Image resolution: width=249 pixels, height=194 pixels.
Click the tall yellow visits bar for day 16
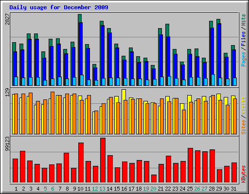pyautogui.click(x=124, y=95)
